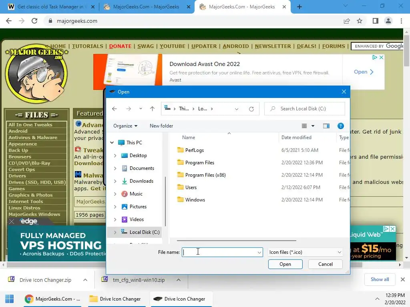The width and height of the screenshot is (410, 307).
Task: Select Videos in the navigation pane
Action: (x=137, y=219)
